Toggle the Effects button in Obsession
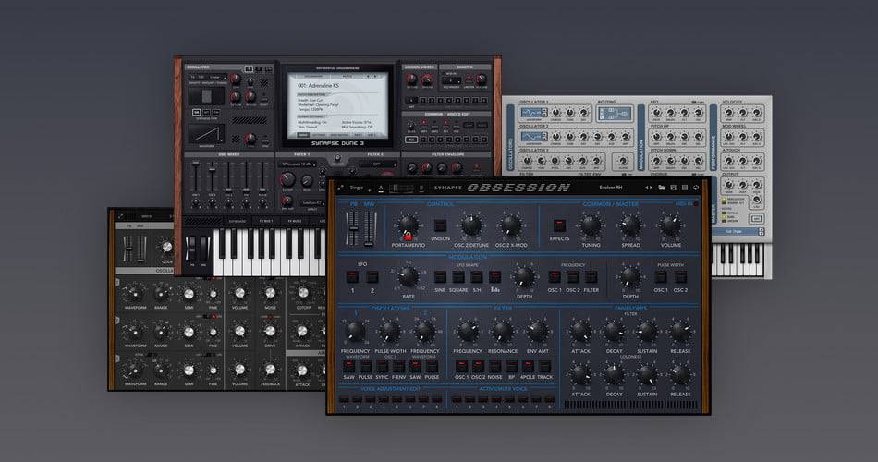Screen dimensions: 878x462 (x=559, y=225)
